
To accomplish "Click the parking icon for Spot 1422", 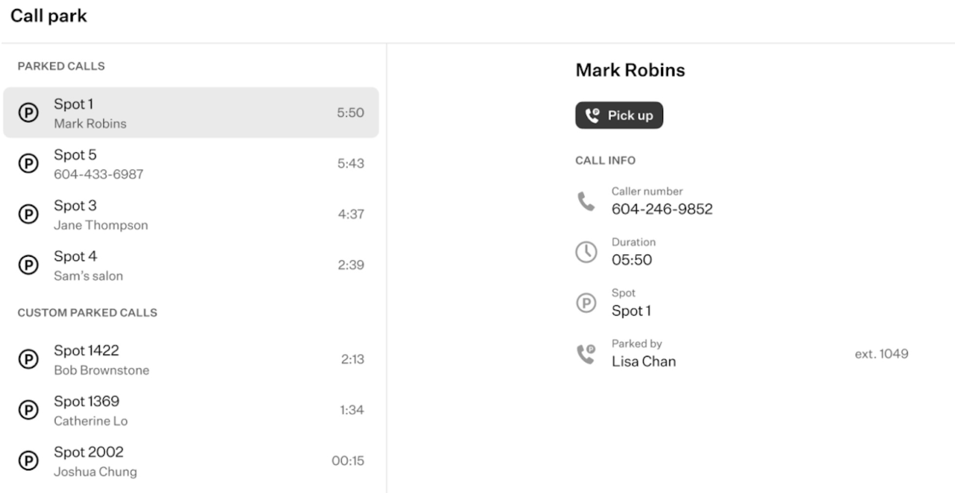I will 28,359.
